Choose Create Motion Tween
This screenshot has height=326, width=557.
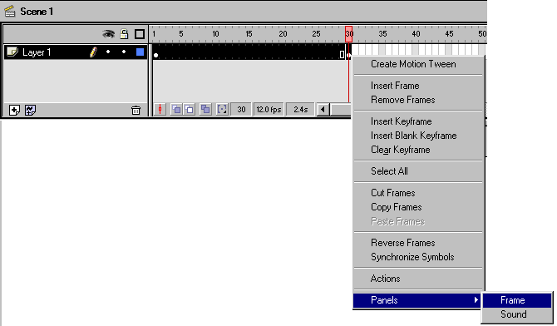pos(418,64)
